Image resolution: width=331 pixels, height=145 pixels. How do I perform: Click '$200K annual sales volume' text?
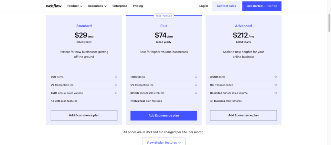pyautogui.click(x=147, y=93)
